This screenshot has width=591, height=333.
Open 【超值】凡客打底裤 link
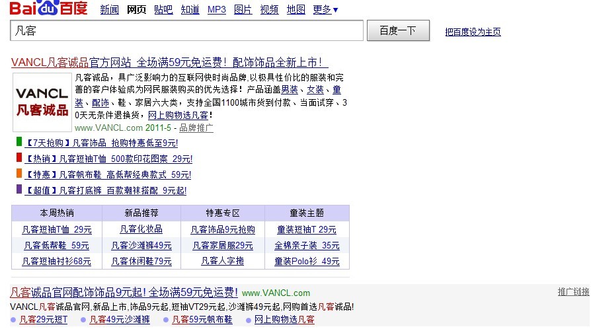click(106, 190)
